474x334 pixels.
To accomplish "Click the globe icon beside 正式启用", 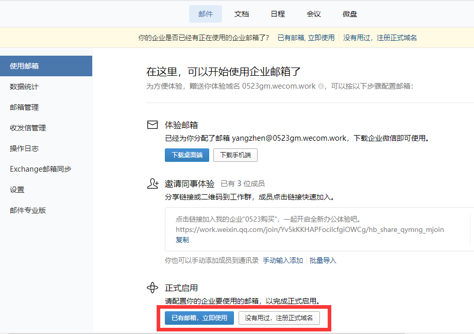I will click(152, 288).
